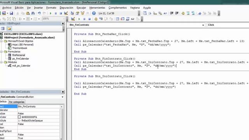The image size is (249, 140).
Task: Open the Watch Window from Debug toolbar
Action: [128, 19]
